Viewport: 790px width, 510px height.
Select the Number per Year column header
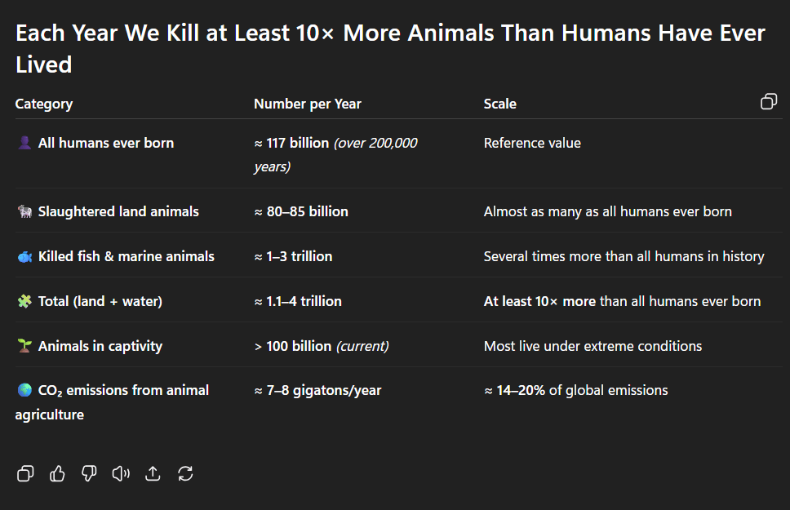[307, 104]
